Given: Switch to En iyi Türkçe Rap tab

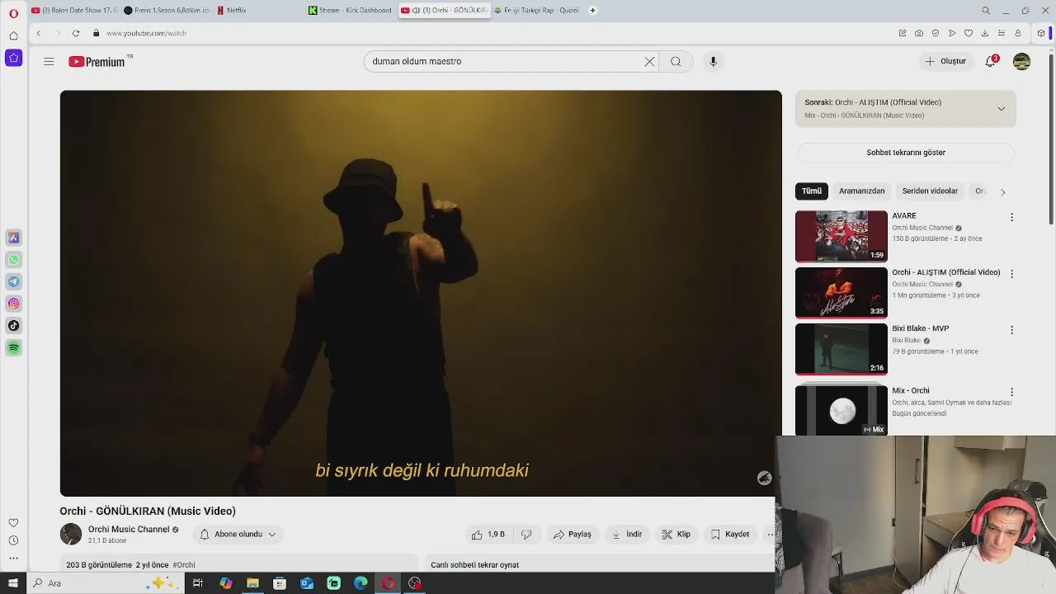Looking at the screenshot, I should click(536, 11).
